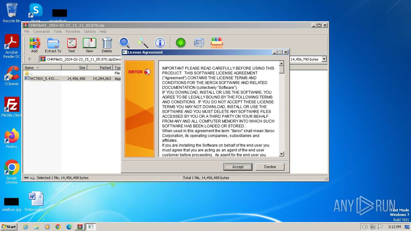The image size is (411, 231).
Task: Accept the Xerox license agreement
Action: [x=238, y=167]
